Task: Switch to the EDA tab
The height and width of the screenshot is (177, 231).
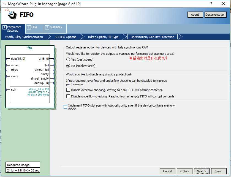Action: [x=34, y=29]
